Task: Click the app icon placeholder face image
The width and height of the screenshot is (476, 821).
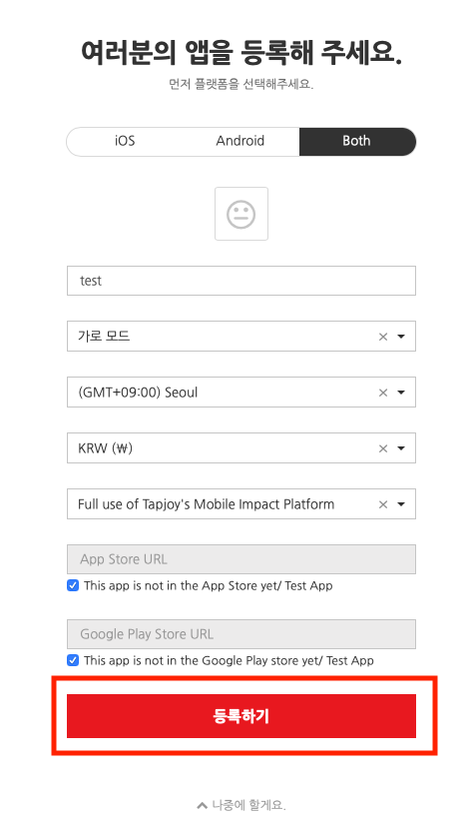Action: point(241,214)
